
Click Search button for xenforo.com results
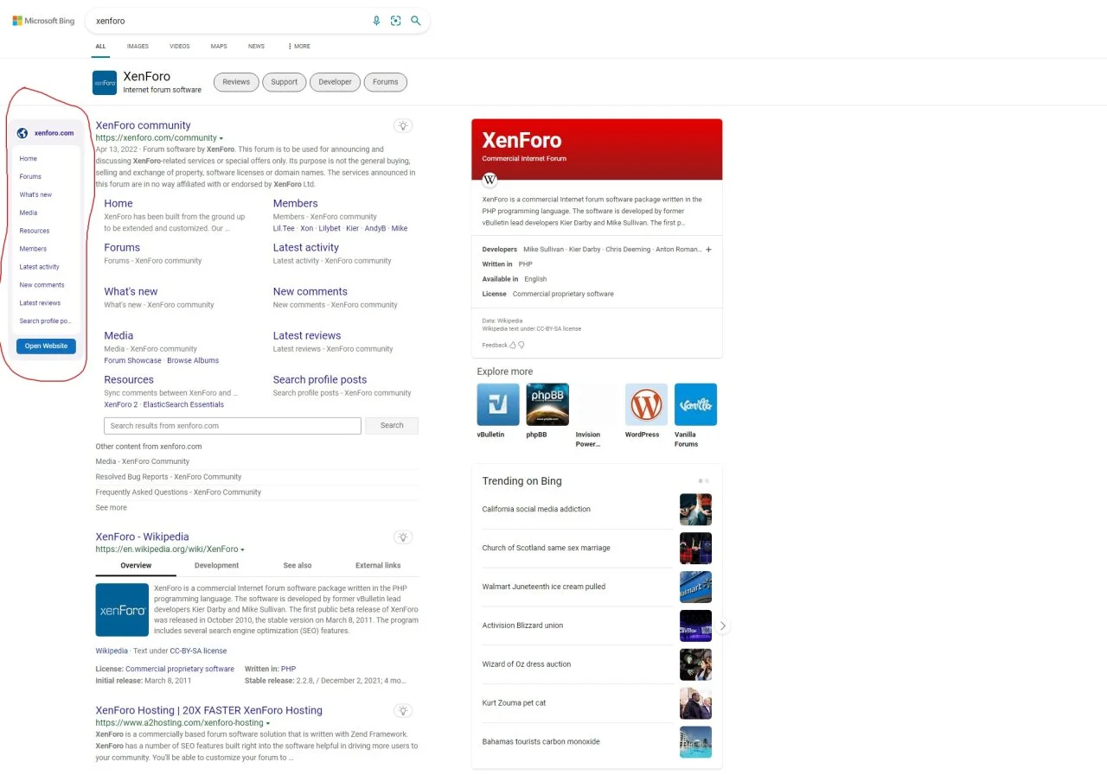point(392,425)
